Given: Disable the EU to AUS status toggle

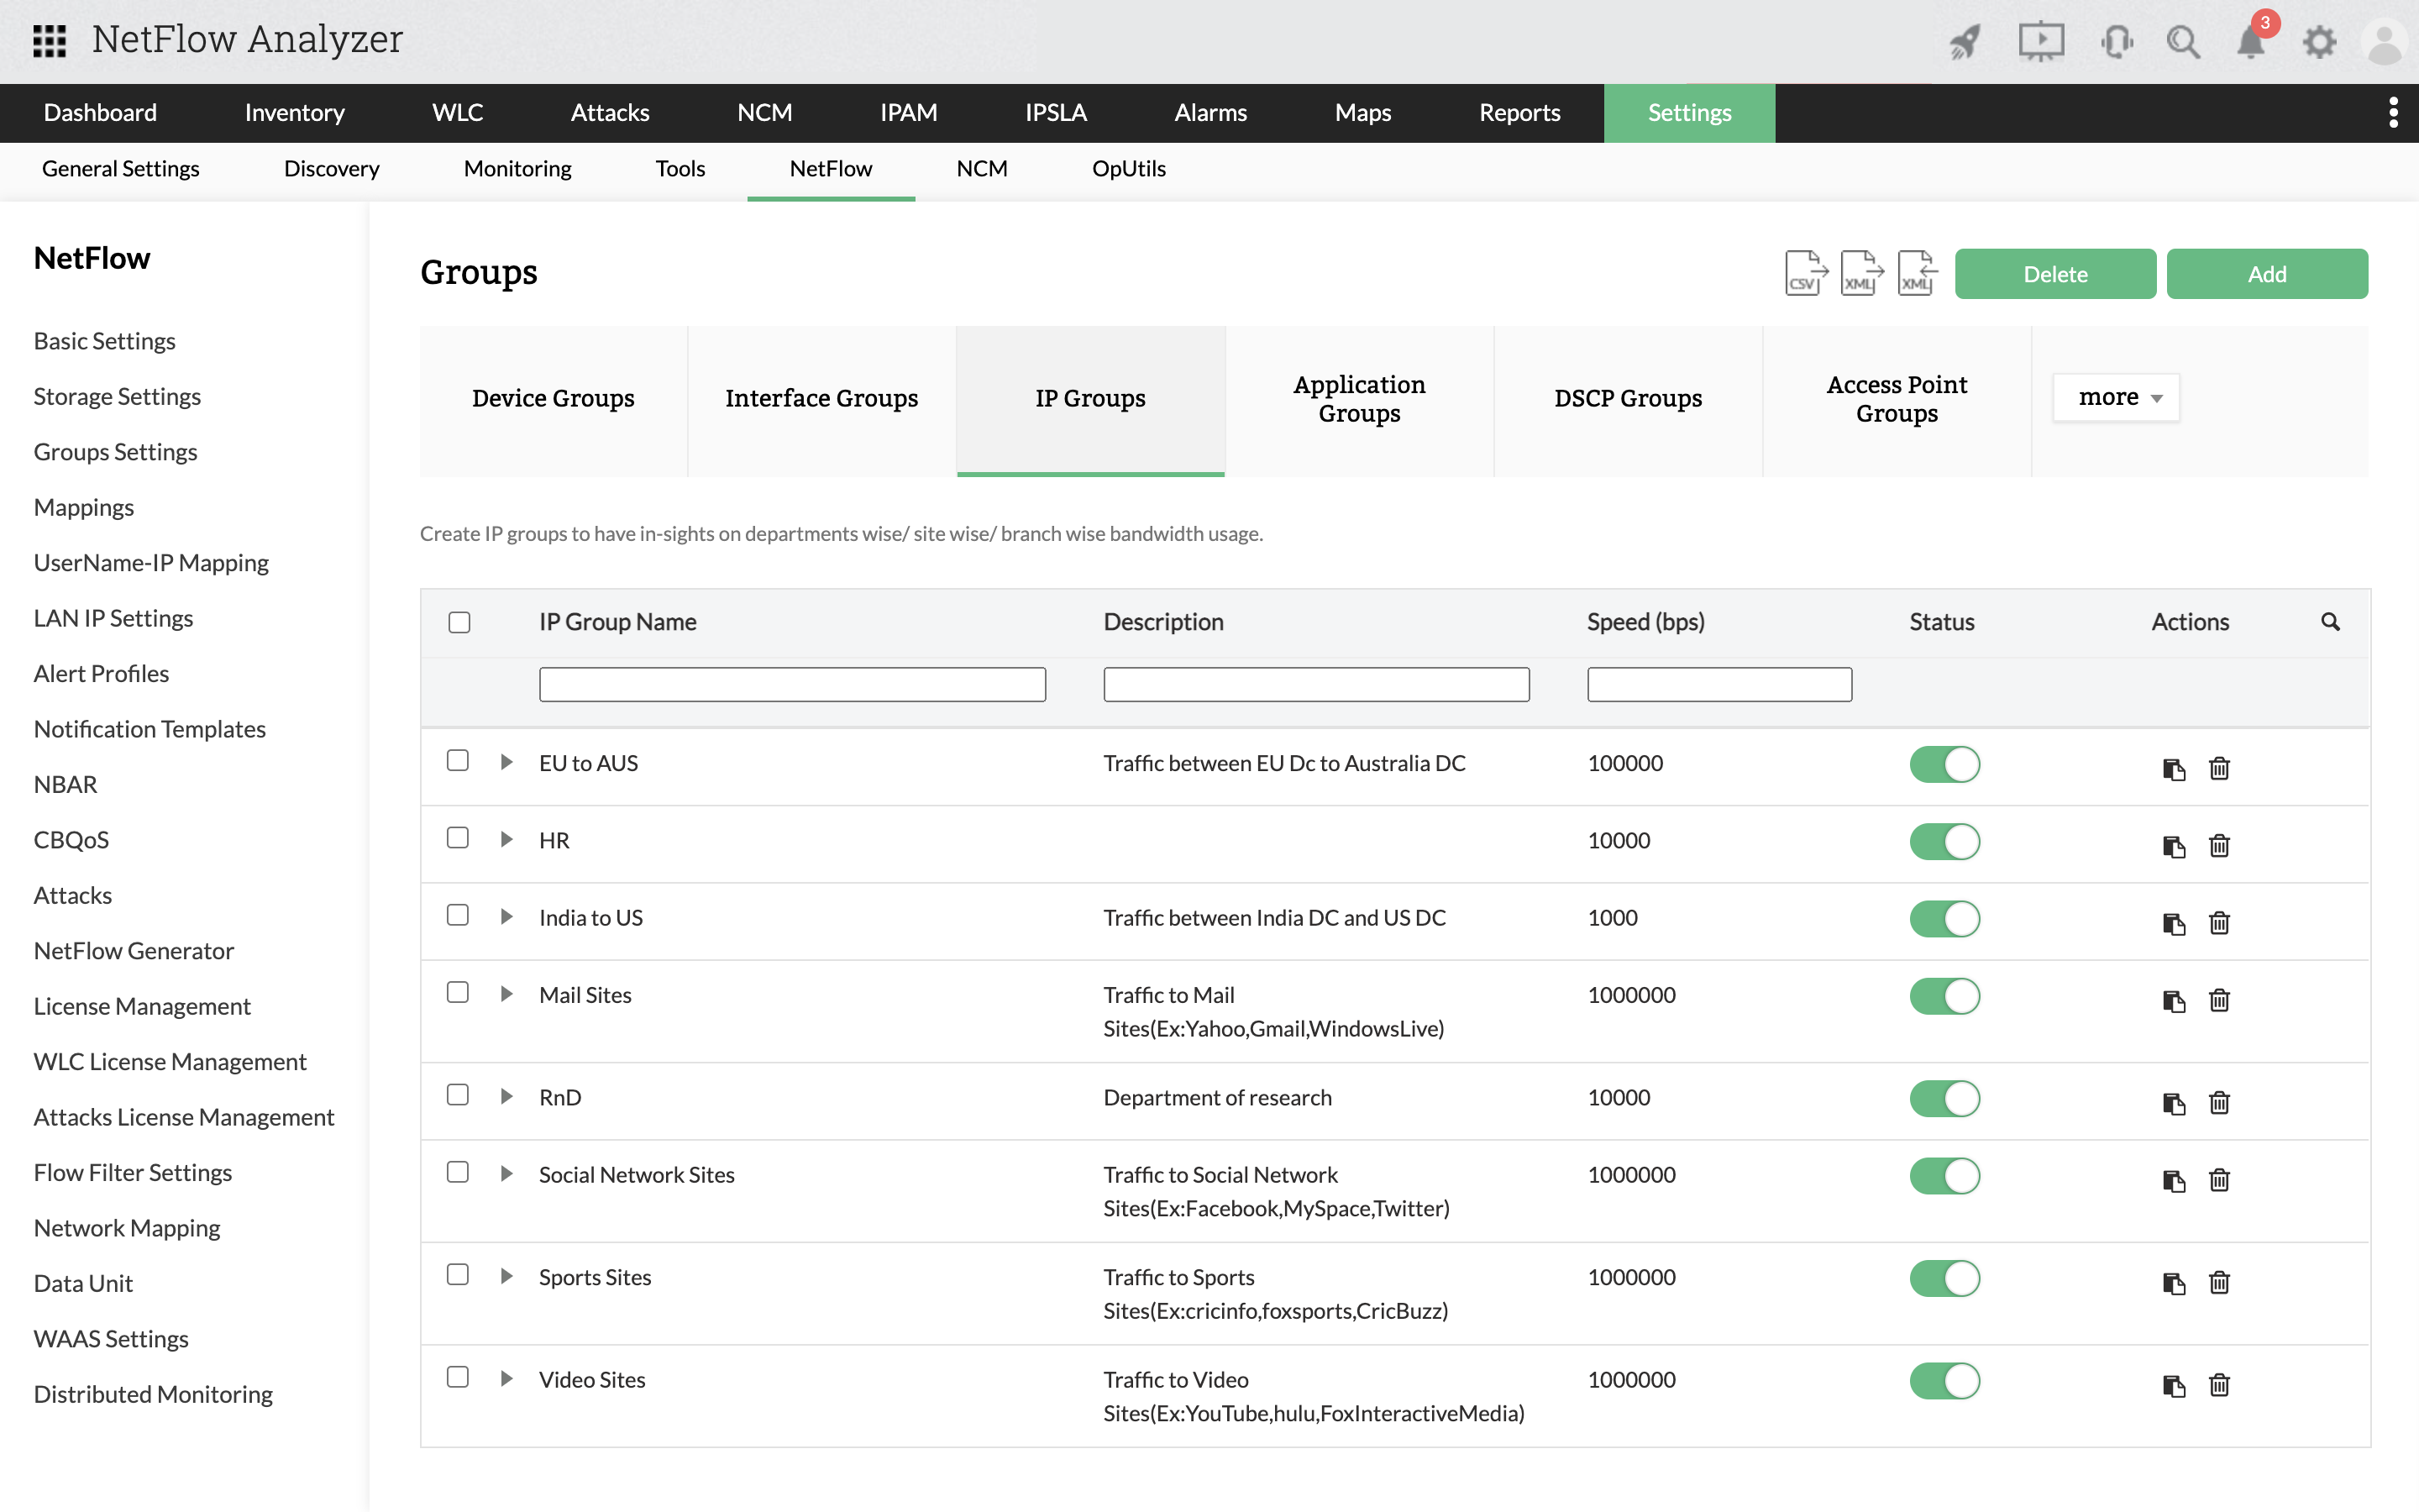Looking at the screenshot, I should pos(1944,764).
